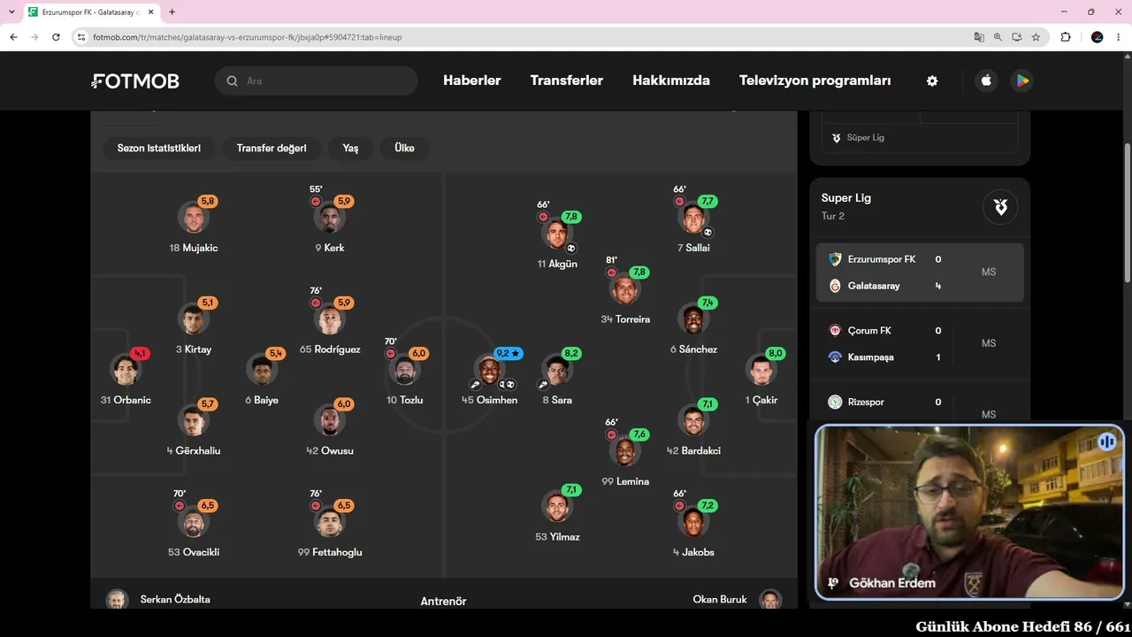Open Çakir's goalkeeper photo
The height and width of the screenshot is (637, 1132).
(x=761, y=369)
